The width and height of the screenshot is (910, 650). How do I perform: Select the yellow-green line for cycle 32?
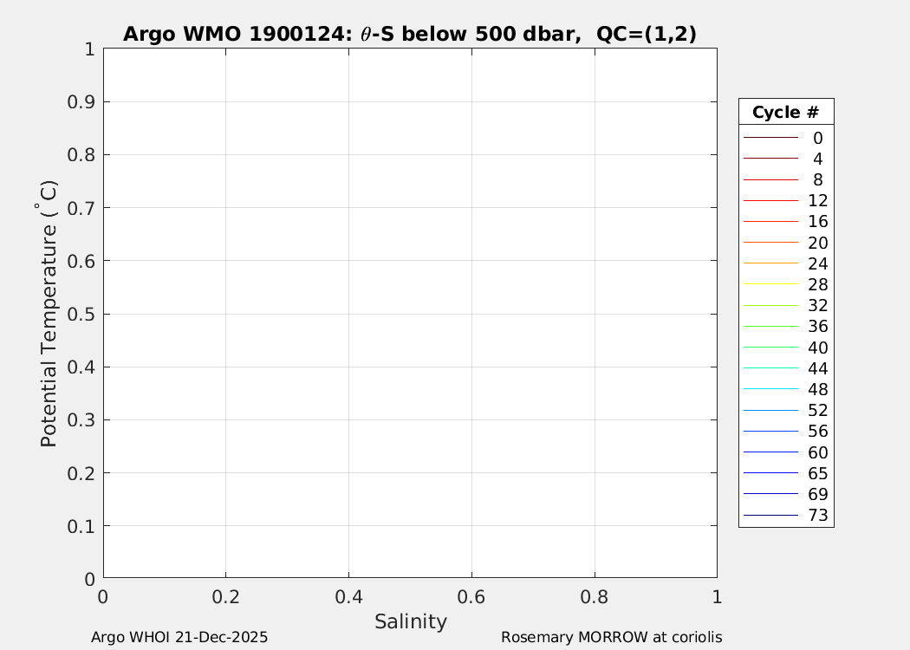(x=770, y=306)
